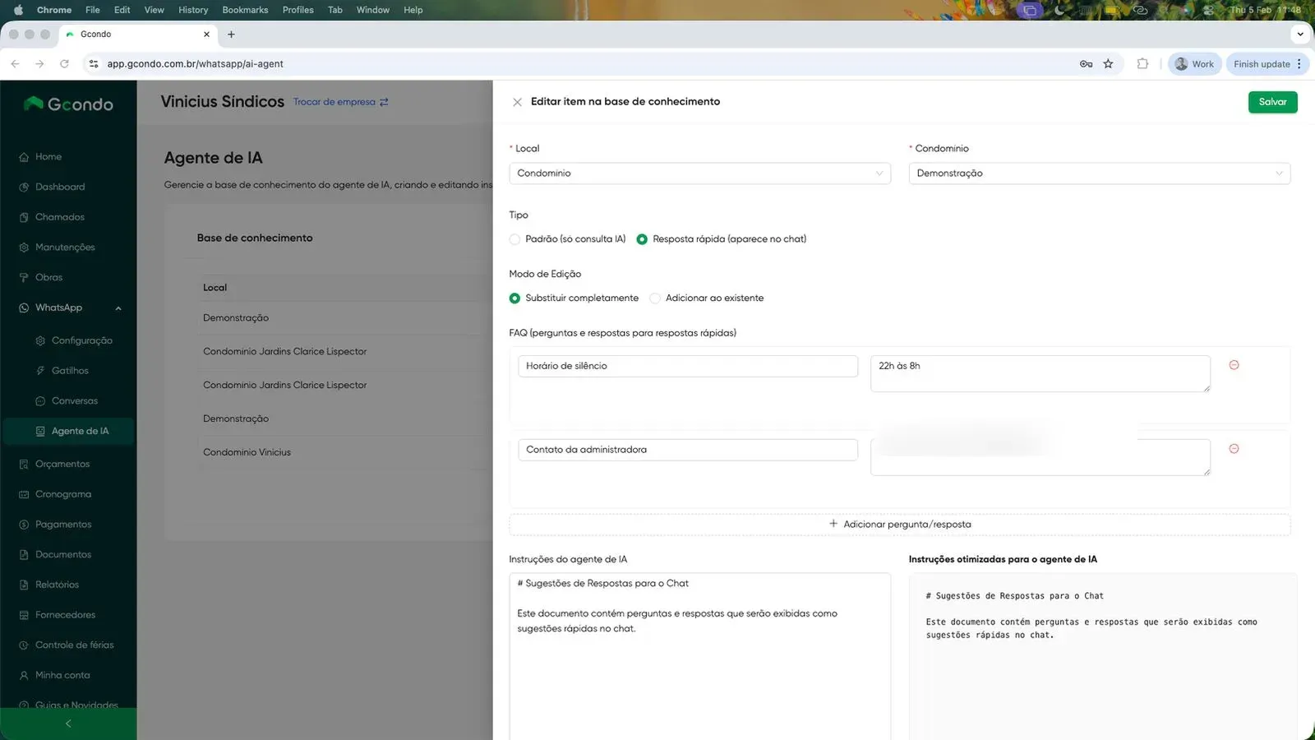Bookmark this page with the star icon
1315x740 pixels.
(x=1108, y=64)
